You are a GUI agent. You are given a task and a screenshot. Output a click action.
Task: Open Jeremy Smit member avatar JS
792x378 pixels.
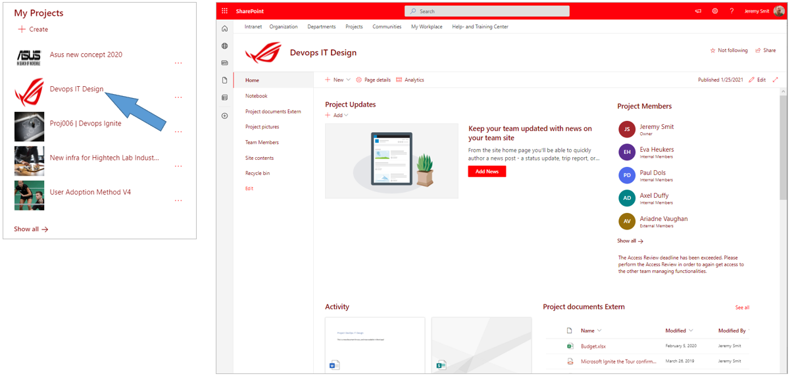(627, 129)
